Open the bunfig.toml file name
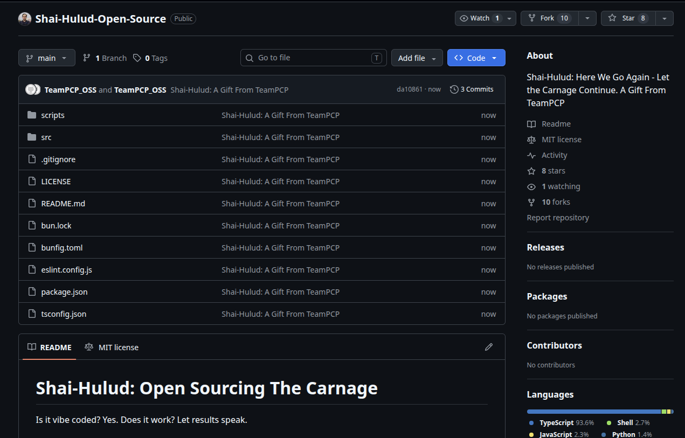685x438 pixels. point(62,248)
